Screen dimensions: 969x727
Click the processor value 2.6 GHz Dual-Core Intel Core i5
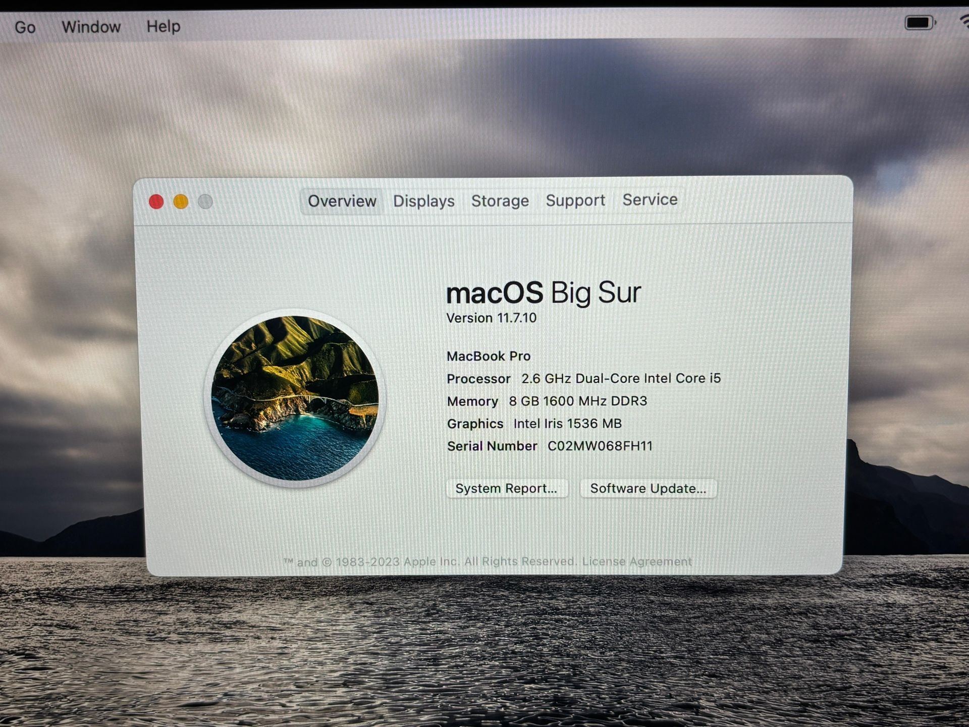[621, 378]
